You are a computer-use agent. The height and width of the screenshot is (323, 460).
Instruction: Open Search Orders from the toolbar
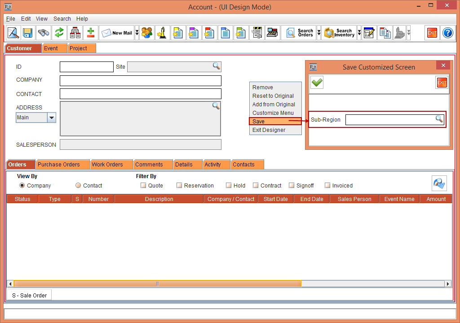coord(299,33)
